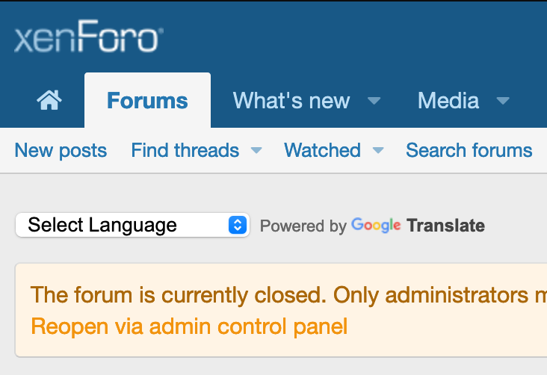
Task: Expand the What's new dropdown arrow
Action: click(374, 101)
